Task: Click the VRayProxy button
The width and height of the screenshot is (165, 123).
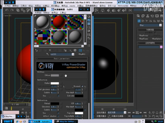Action: (144, 36)
